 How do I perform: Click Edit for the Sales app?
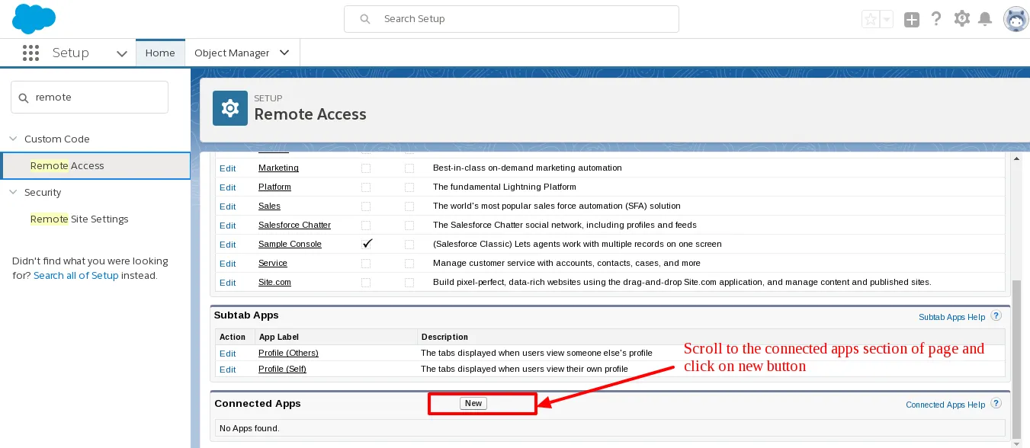(x=228, y=206)
